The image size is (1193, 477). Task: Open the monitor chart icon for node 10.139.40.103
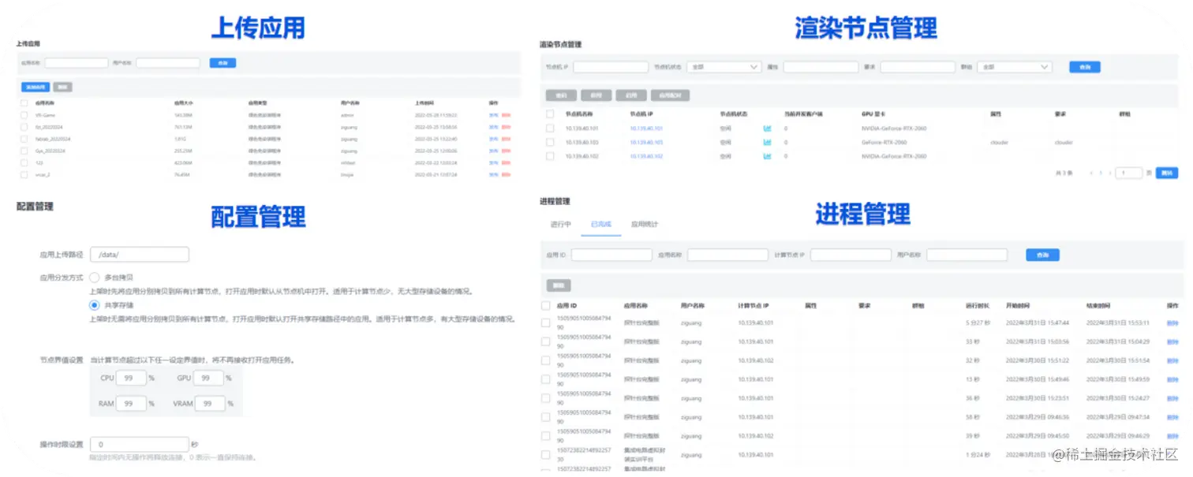coord(766,143)
